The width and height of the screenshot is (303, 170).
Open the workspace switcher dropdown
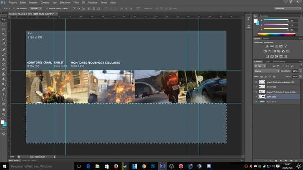pos(287,8)
